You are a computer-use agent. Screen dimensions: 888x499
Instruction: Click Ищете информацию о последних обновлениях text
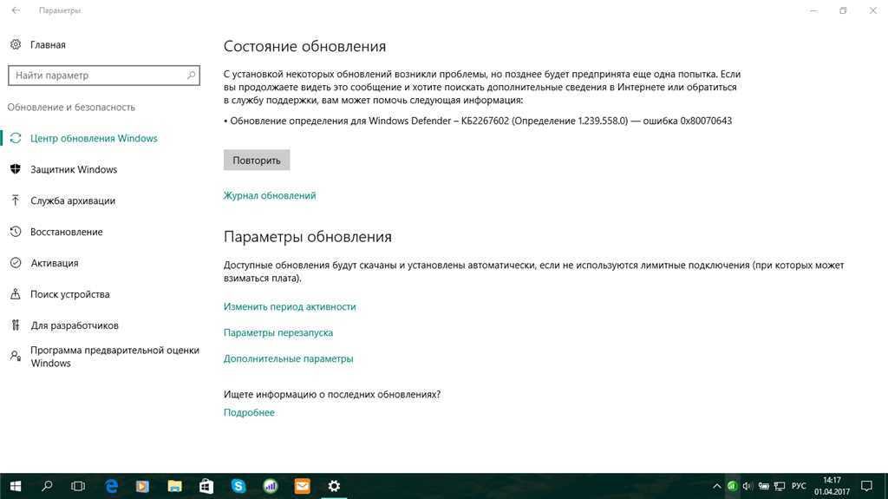click(x=332, y=394)
